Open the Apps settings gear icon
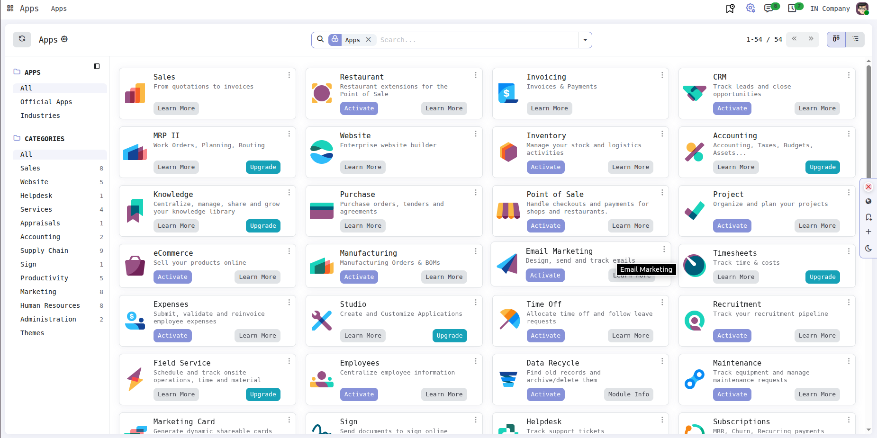 [x=64, y=39]
